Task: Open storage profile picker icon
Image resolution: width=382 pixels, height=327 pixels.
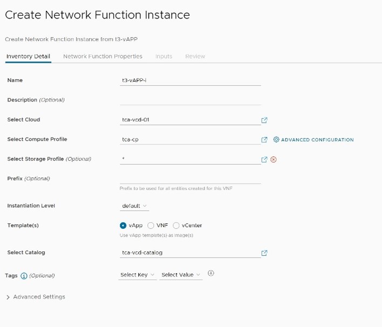Action: point(264,160)
